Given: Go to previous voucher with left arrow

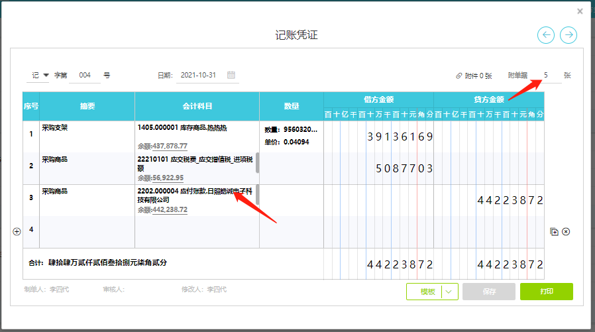Looking at the screenshot, I should click(x=546, y=35).
